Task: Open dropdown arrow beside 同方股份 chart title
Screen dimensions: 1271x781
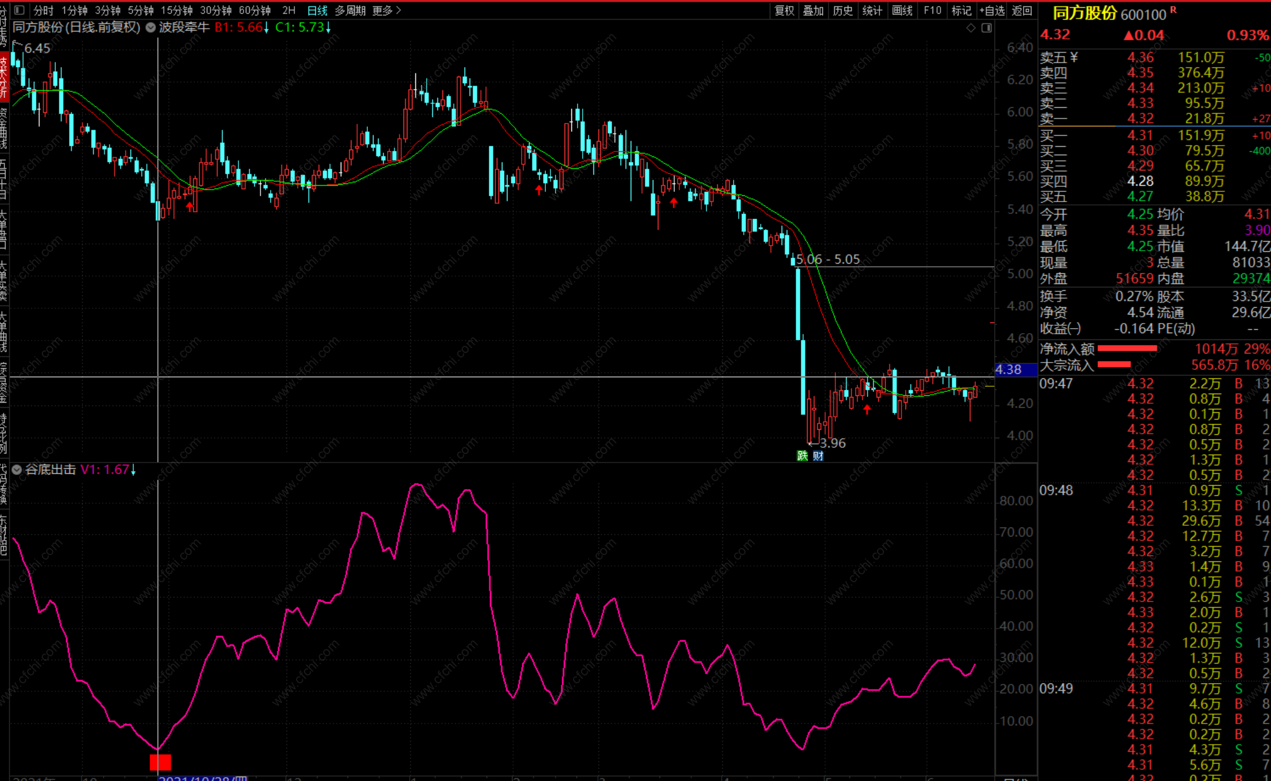Action: 151,27
